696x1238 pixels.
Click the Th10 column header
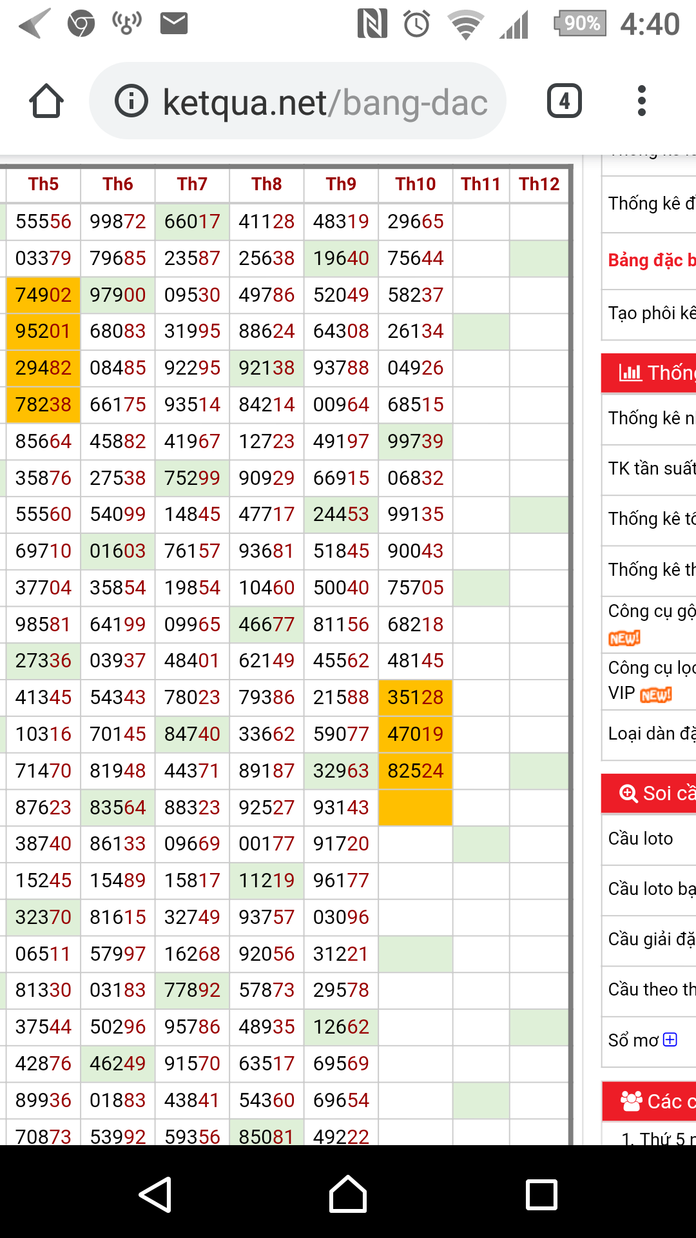point(416,184)
